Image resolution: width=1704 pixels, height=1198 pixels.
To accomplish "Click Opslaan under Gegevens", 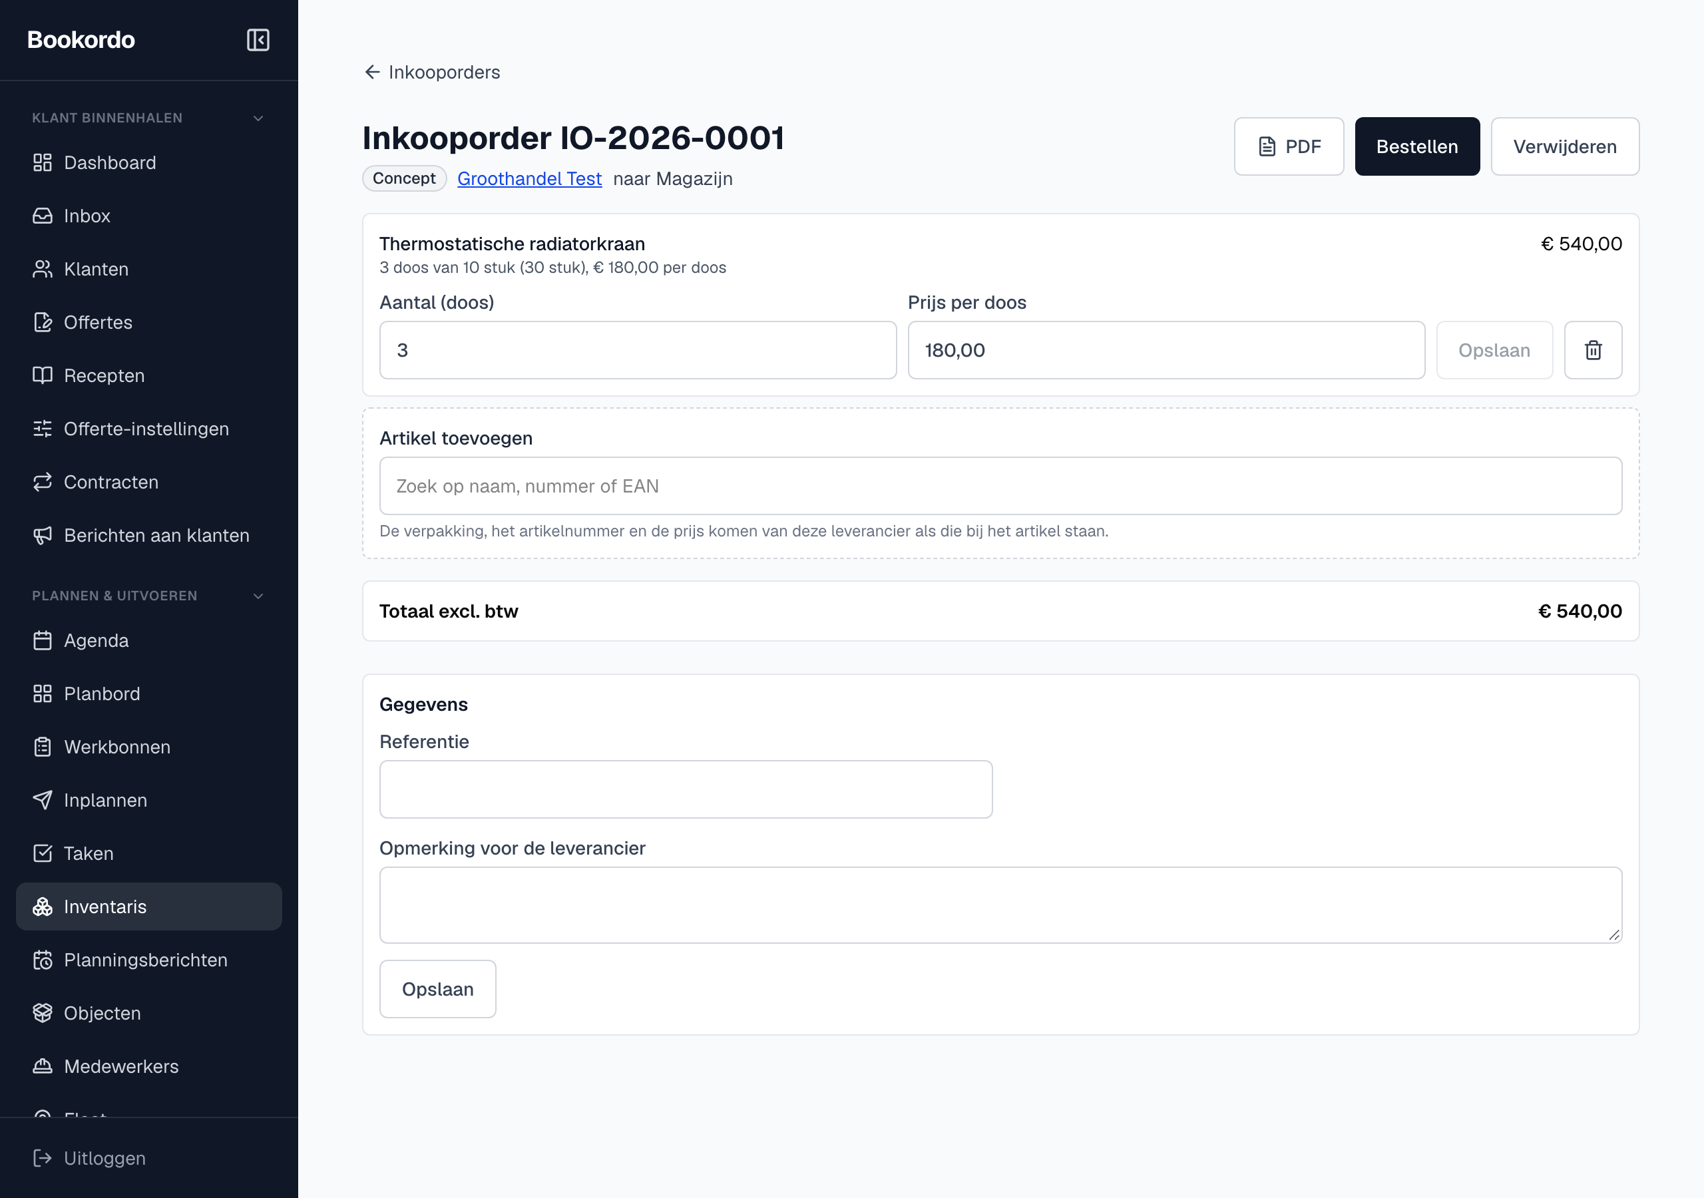I will (438, 990).
